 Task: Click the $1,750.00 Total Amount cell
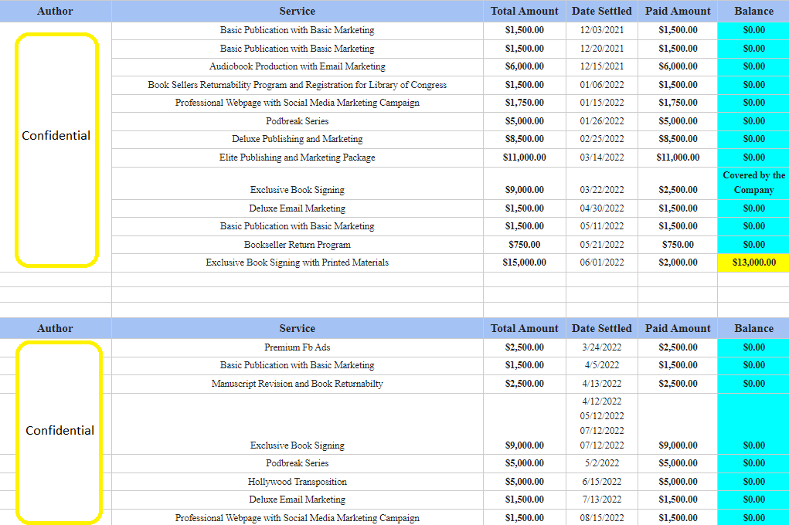coord(524,103)
